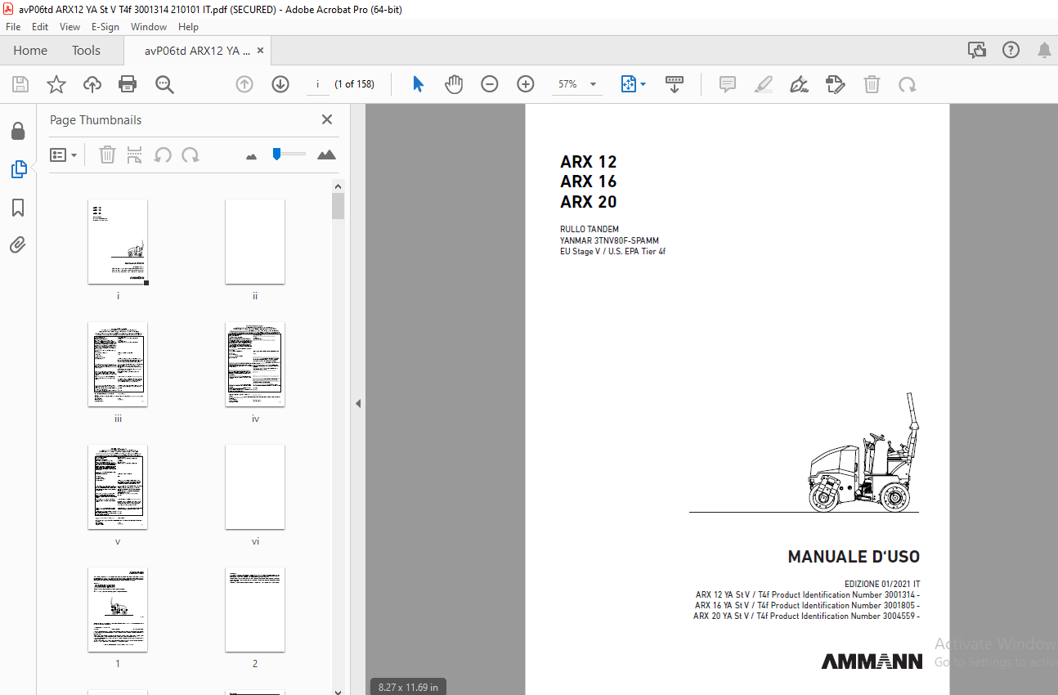Collapse the navigation pane with the arrow handle
1058x695 pixels.
click(x=358, y=403)
